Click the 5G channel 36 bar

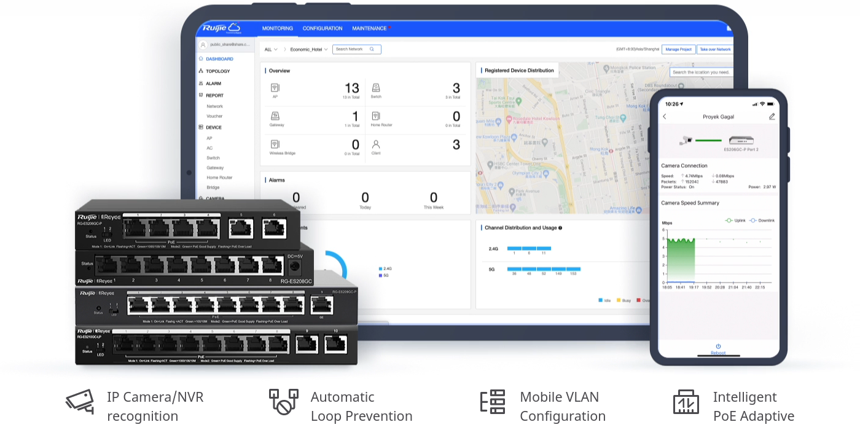point(514,269)
